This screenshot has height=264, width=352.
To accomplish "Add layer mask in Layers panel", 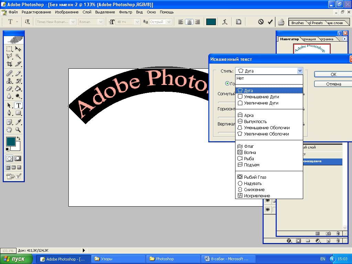I will point(298,241).
